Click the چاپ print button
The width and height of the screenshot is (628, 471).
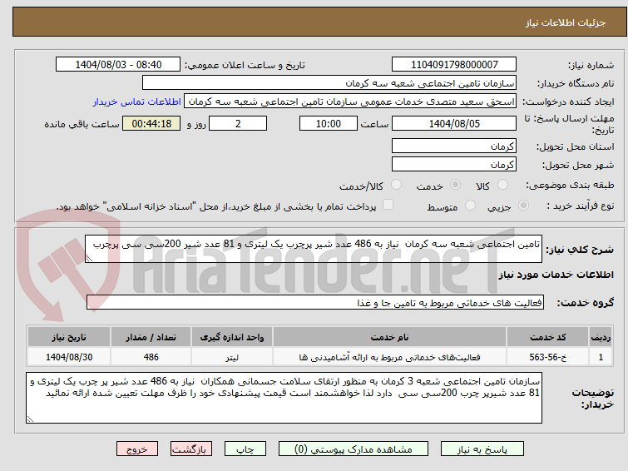pos(245,449)
